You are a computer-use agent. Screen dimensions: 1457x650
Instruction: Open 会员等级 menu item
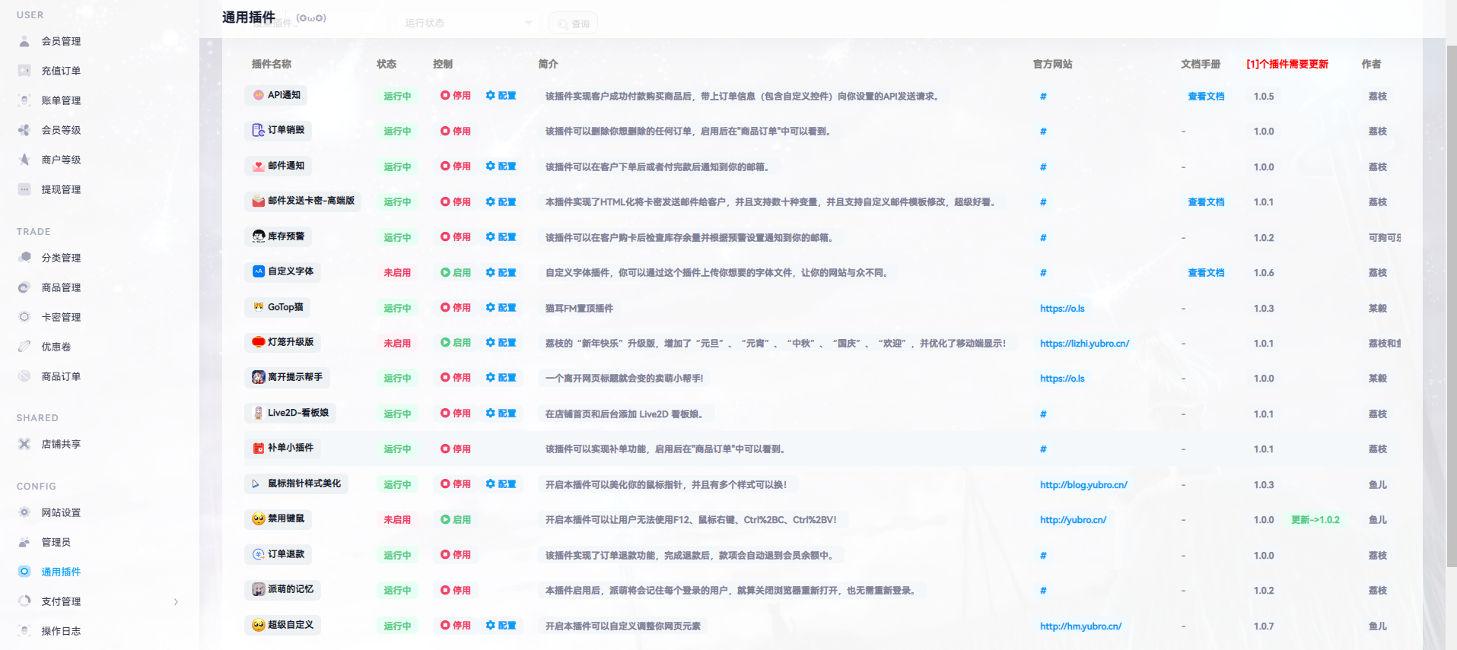[61, 130]
